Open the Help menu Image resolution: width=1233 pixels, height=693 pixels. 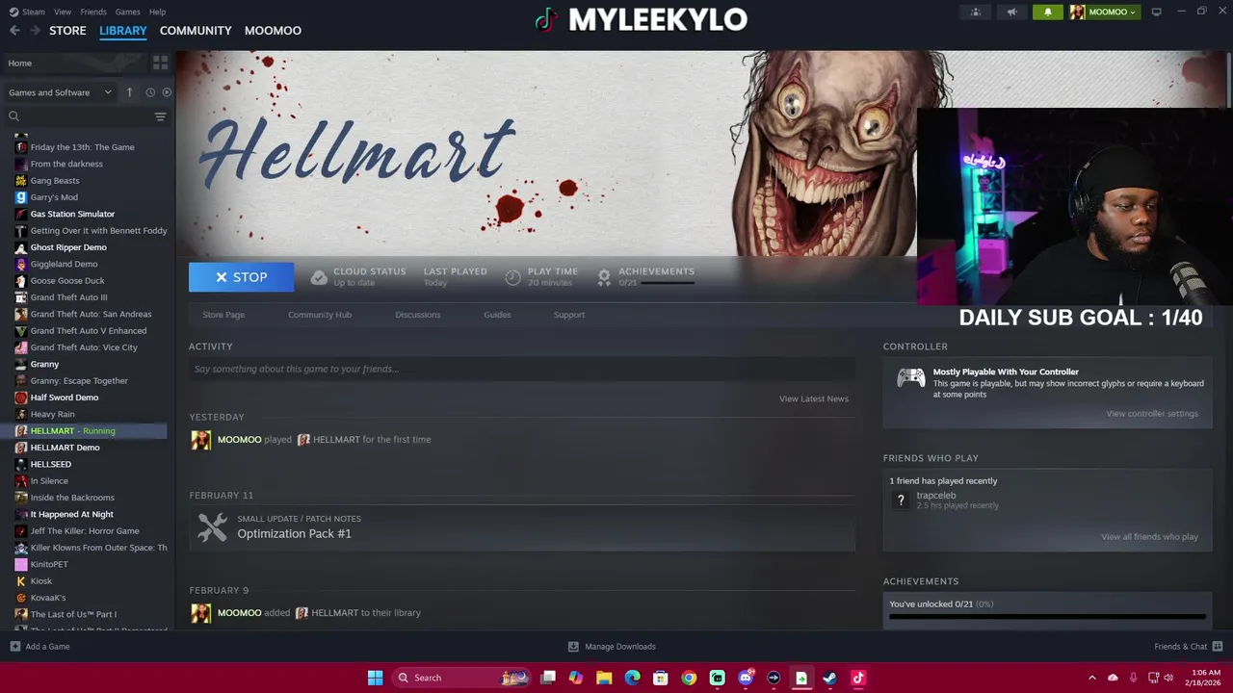click(x=157, y=12)
